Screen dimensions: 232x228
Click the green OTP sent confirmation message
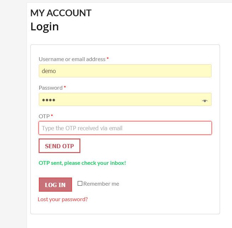[82, 163]
